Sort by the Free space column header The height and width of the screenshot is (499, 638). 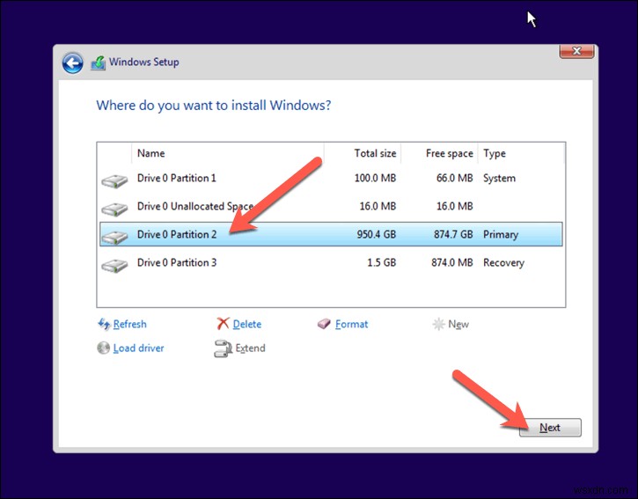(x=439, y=153)
